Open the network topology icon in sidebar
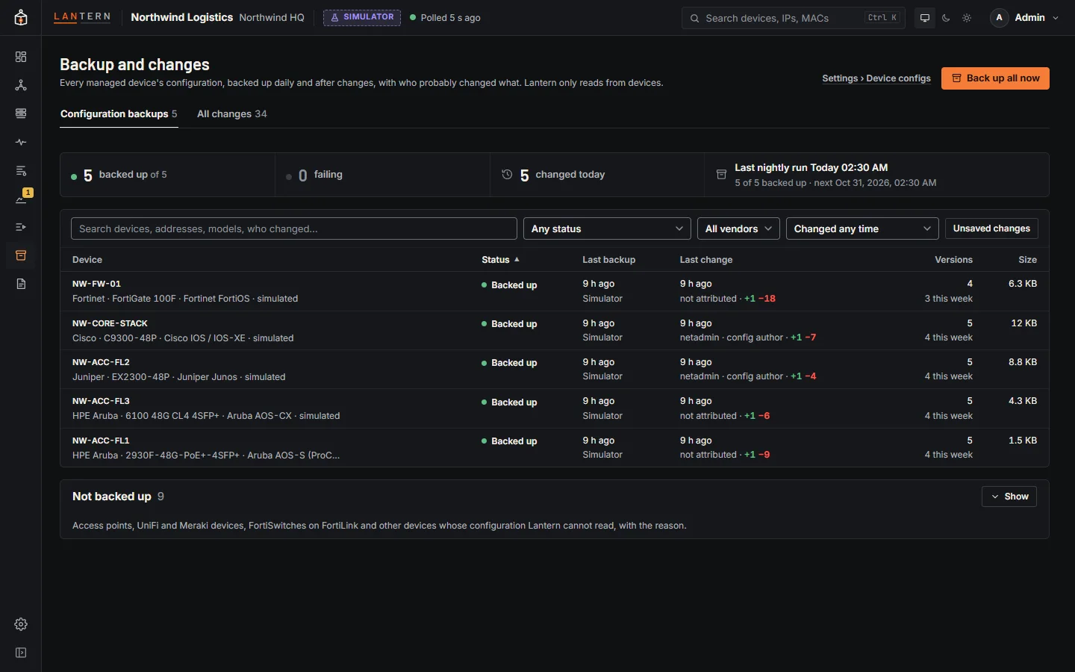 click(x=21, y=85)
